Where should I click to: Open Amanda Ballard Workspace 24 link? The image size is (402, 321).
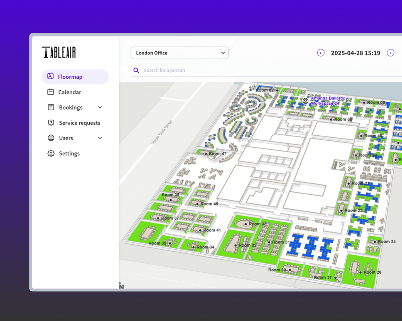pos(327,100)
